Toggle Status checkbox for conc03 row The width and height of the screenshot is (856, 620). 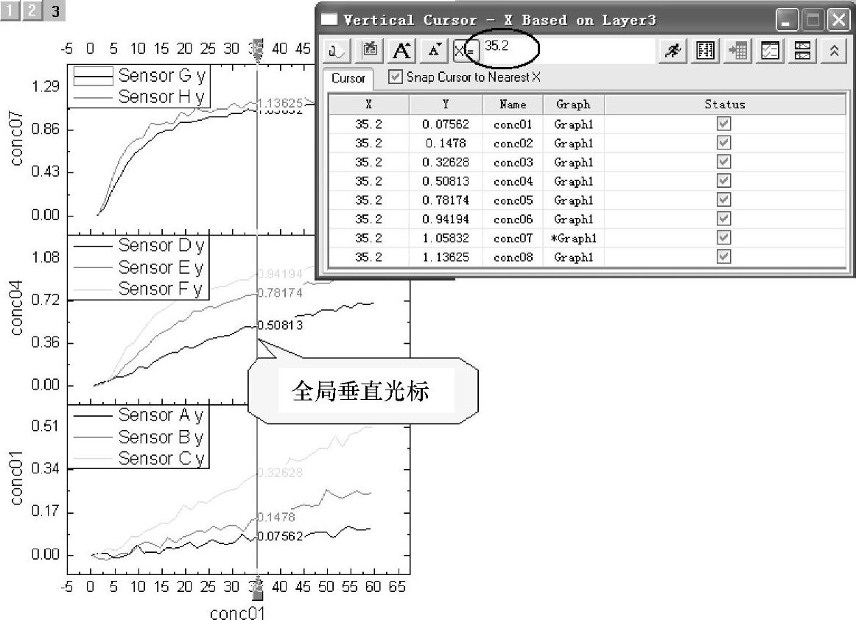click(x=724, y=162)
